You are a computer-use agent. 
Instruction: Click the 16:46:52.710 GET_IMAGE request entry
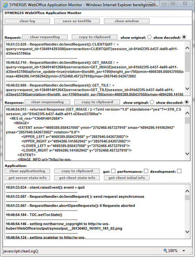pyautogui.click(x=95, y=69)
